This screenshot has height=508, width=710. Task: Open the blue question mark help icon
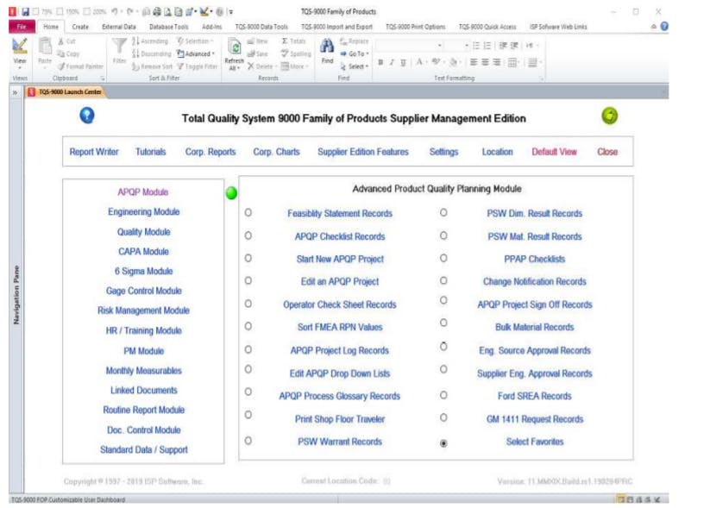click(87, 116)
